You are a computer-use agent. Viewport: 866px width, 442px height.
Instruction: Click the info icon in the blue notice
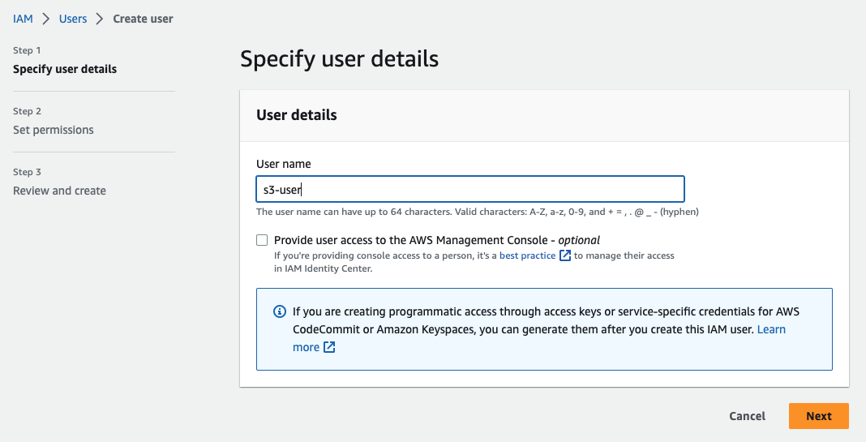point(280,311)
